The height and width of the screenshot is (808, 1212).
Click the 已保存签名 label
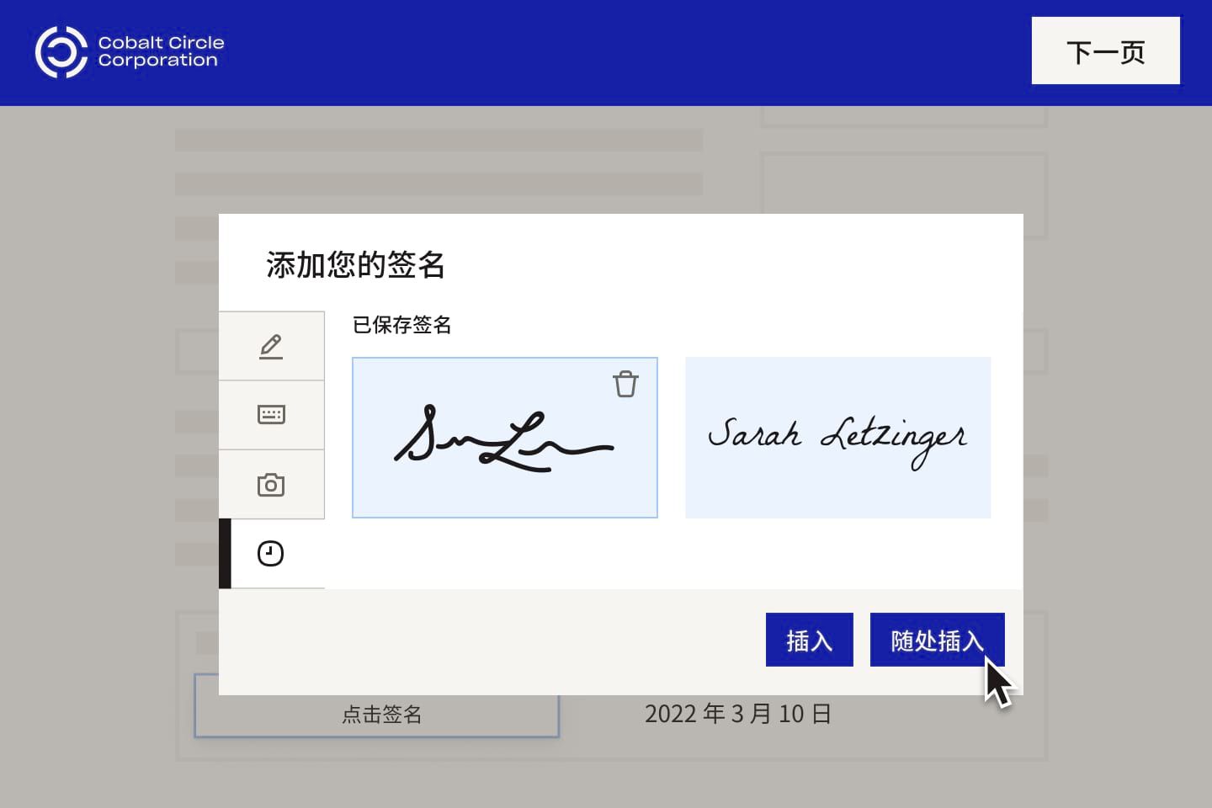point(401,325)
